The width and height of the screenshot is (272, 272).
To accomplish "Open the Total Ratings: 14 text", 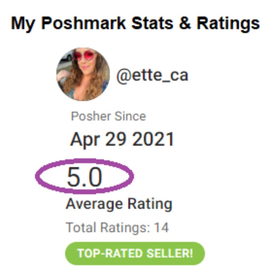I will point(118,227).
